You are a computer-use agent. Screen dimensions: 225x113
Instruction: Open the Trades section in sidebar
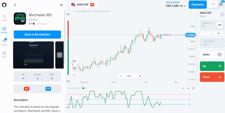4,18
